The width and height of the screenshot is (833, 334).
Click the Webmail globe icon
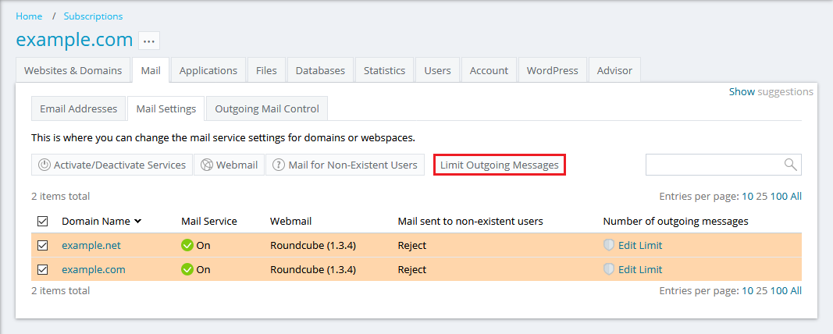[207, 165]
